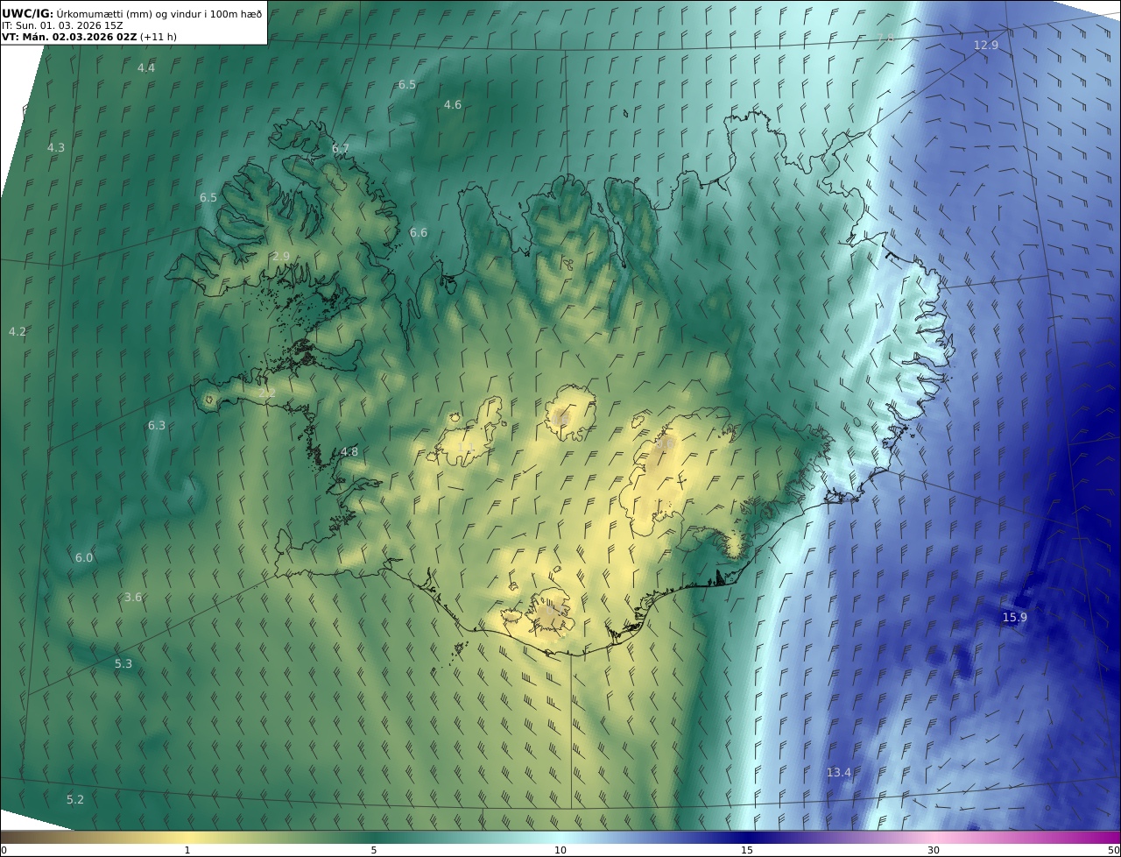Click the 12.9 precipitation value label
This screenshot has height=857, width=1121.
point(986,45)
